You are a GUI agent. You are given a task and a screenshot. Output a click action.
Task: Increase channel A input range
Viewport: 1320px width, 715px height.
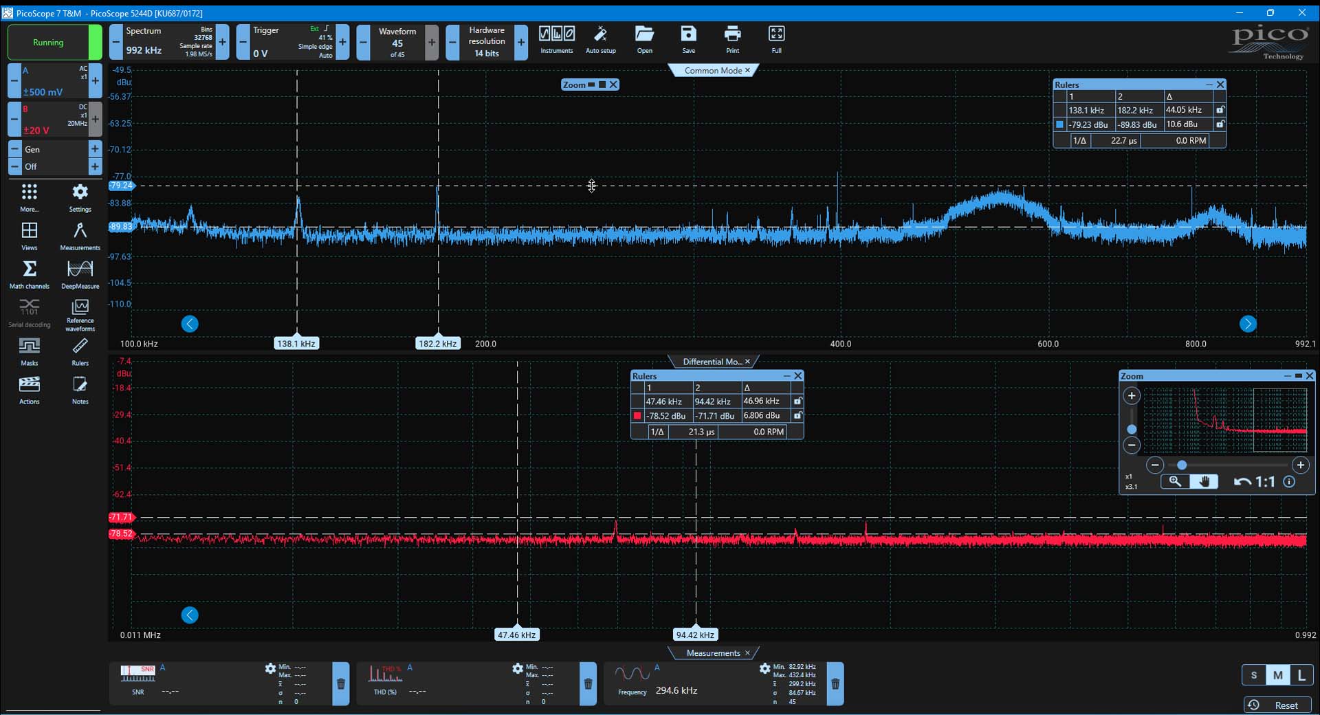click(x=96, y=81)
